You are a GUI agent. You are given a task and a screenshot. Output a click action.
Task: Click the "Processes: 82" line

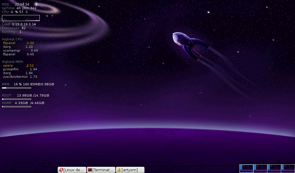point(14,28)
